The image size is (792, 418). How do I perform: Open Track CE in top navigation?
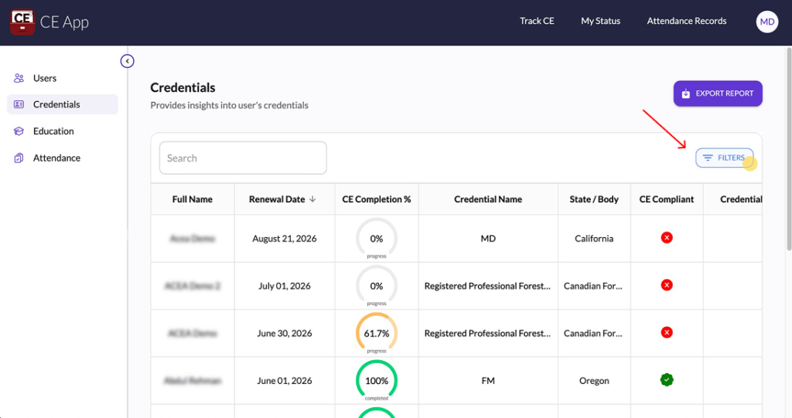(x=537, y=21)
